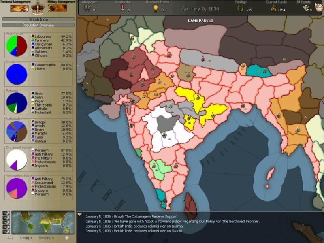Click the Labourers red legend swatch
The height and width of the screenshot is (243, 324).
[x=33, y=36]
